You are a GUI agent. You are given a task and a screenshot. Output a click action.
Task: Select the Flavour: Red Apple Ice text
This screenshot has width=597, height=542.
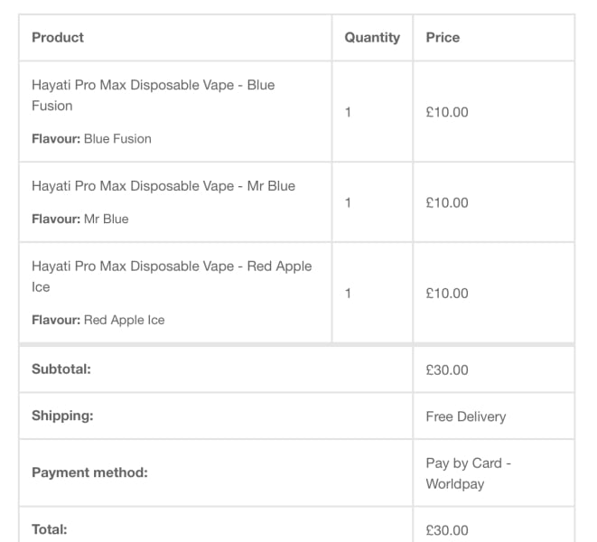98,320
